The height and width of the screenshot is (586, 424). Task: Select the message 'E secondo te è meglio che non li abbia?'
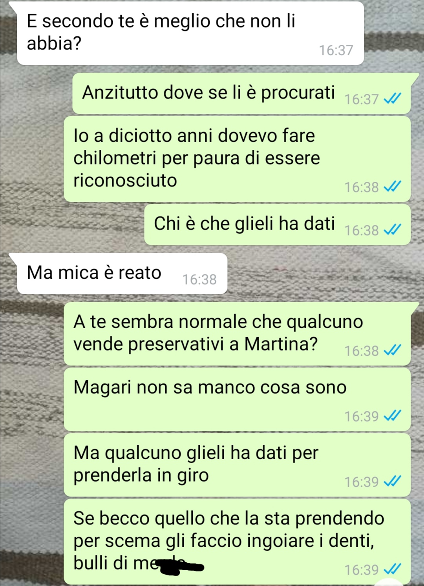click(x=190, y=33)
